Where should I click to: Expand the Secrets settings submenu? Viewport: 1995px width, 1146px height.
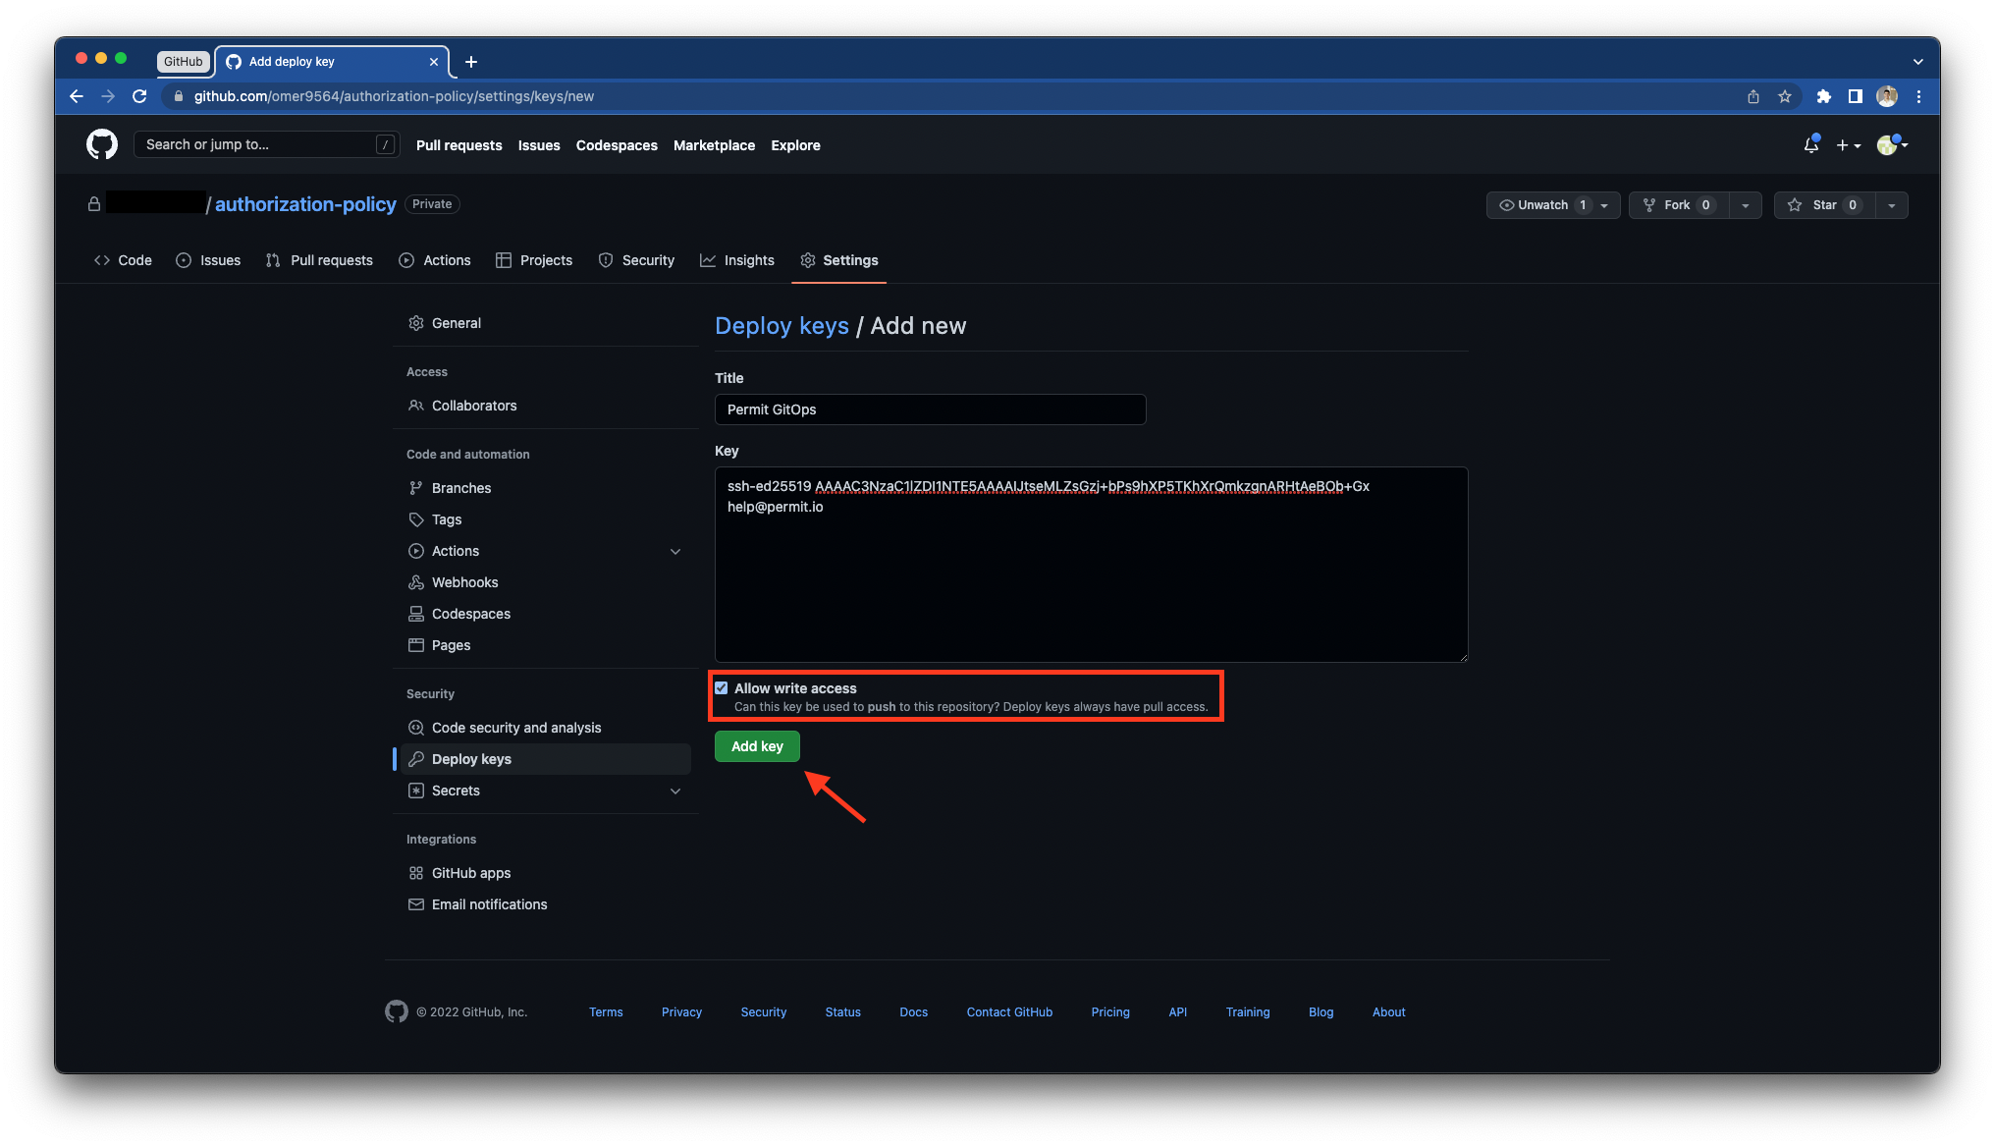tap(675, 791)
